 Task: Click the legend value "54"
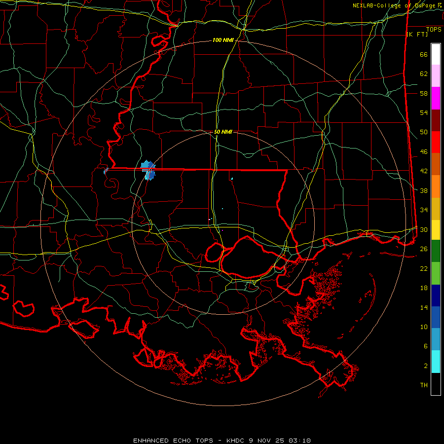(424, 112)
